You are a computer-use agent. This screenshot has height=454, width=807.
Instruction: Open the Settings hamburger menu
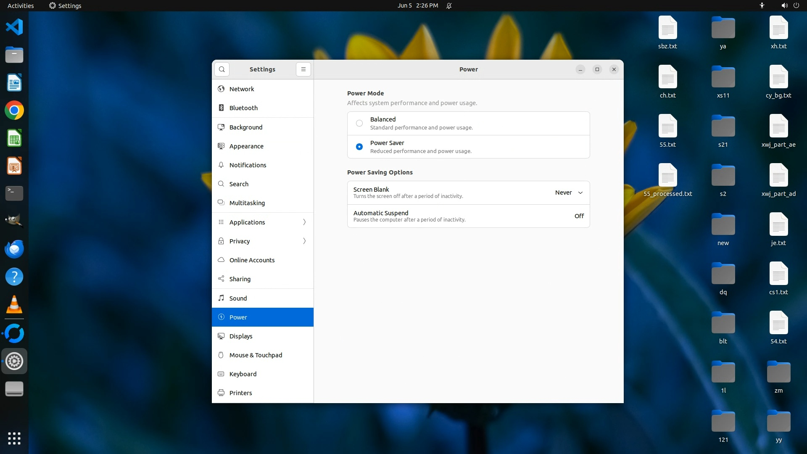tap(303, 69)
